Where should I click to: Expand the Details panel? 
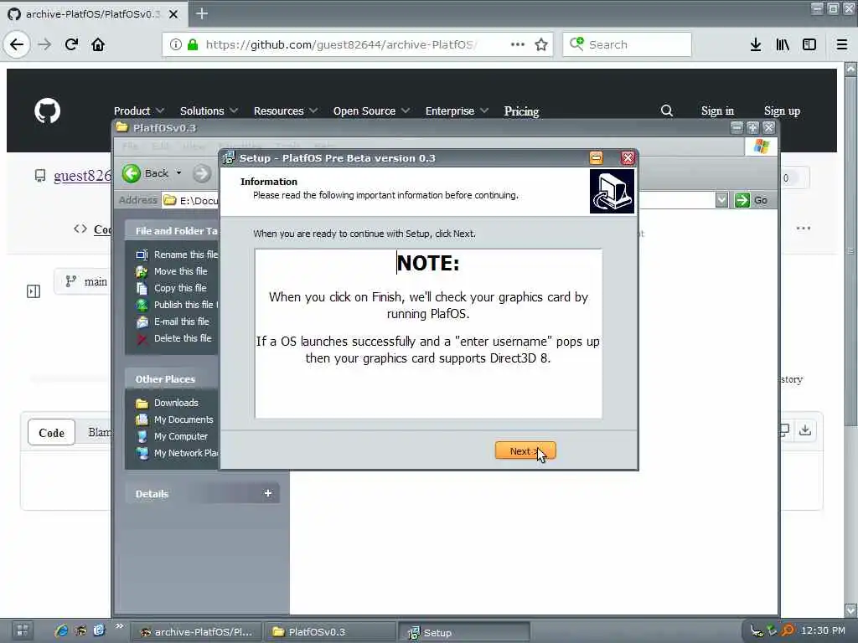268,493
